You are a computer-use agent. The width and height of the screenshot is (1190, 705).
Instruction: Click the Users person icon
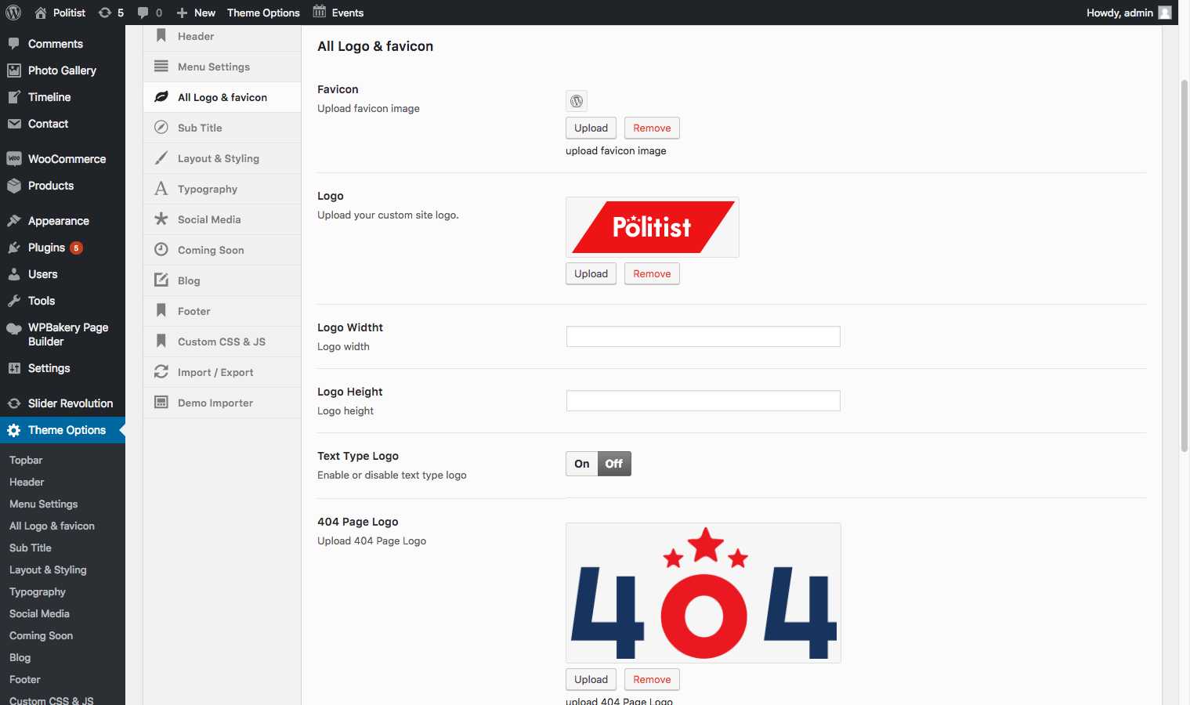pos(14,274)
